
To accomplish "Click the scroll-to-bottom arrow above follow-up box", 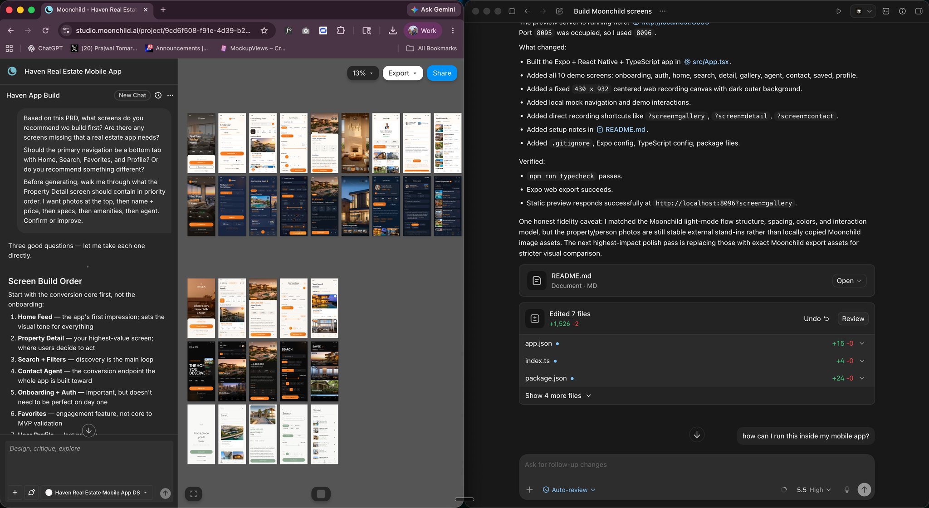I will tap(697, 435).
